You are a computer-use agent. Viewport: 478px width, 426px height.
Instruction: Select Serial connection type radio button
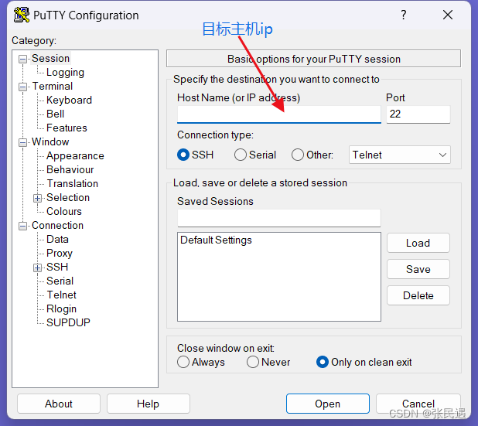click(241, 155)
